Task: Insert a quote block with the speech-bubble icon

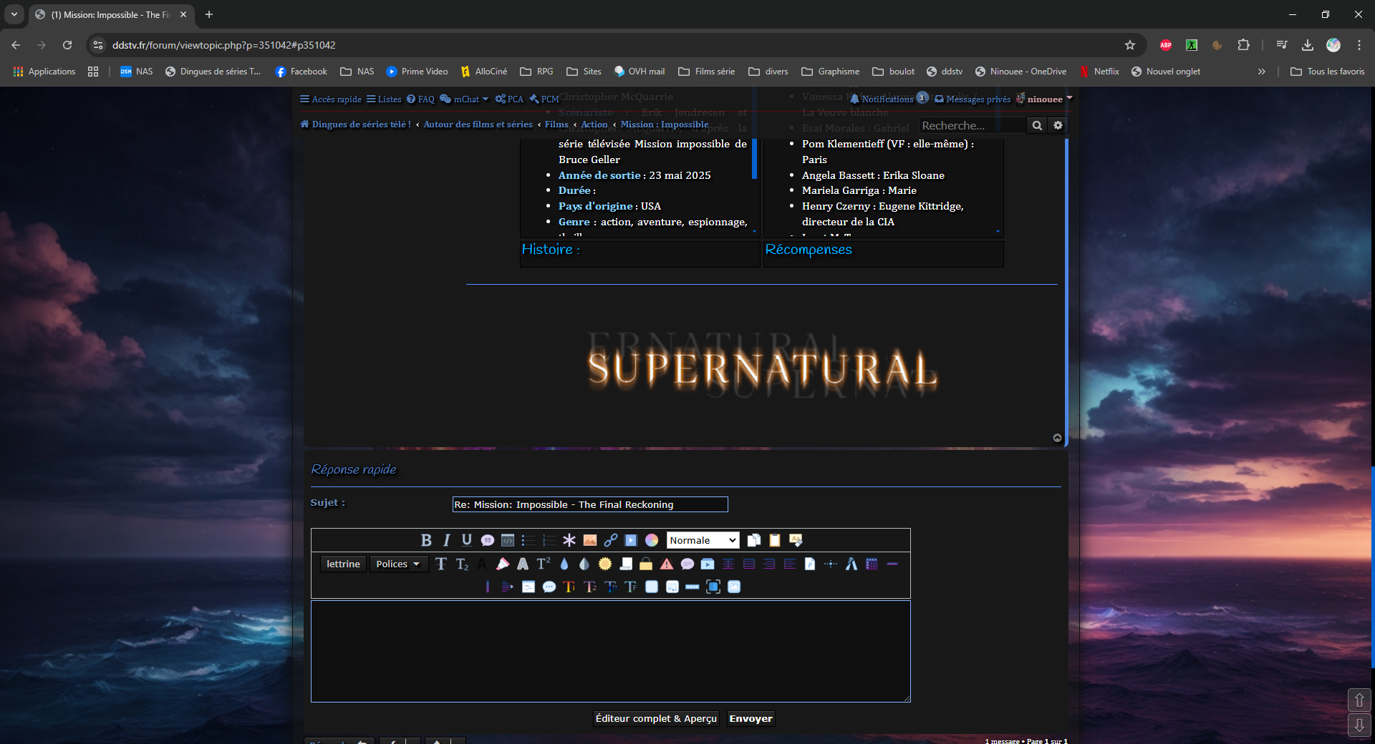Action: pyautogui.click(x=488, y=540)
